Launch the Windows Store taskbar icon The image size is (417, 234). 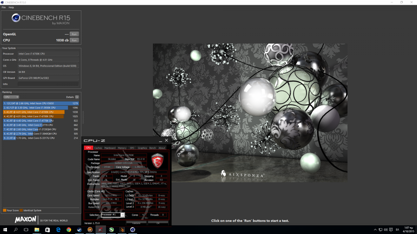point(48,229)
